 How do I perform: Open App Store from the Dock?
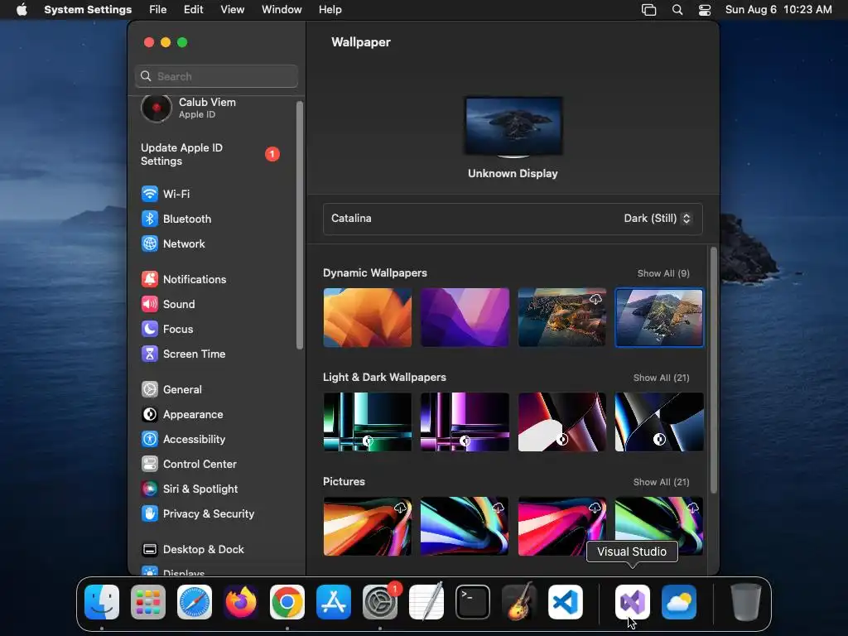[x=334, y=602]
